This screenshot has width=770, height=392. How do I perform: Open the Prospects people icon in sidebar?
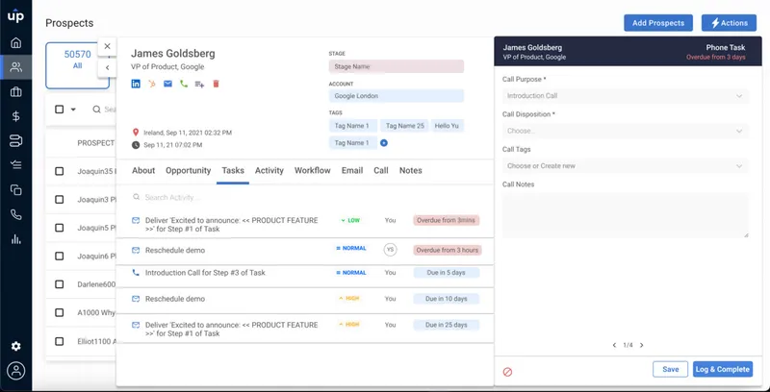(x=16, y=67)
